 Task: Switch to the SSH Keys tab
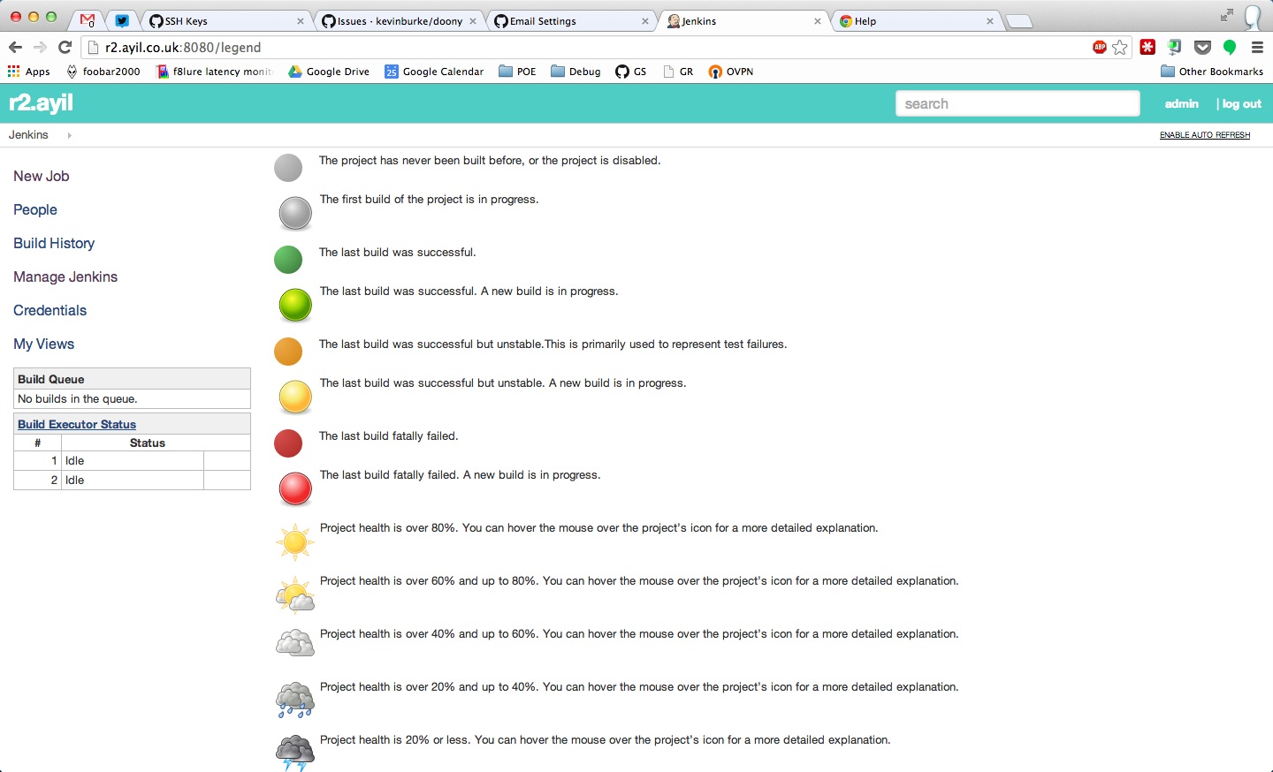pos(227,20)
